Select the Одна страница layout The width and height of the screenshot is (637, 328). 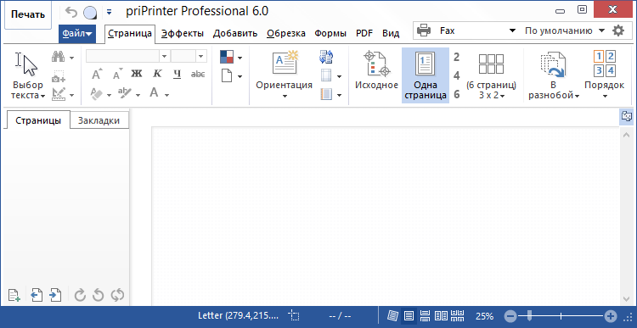[426, 75]
